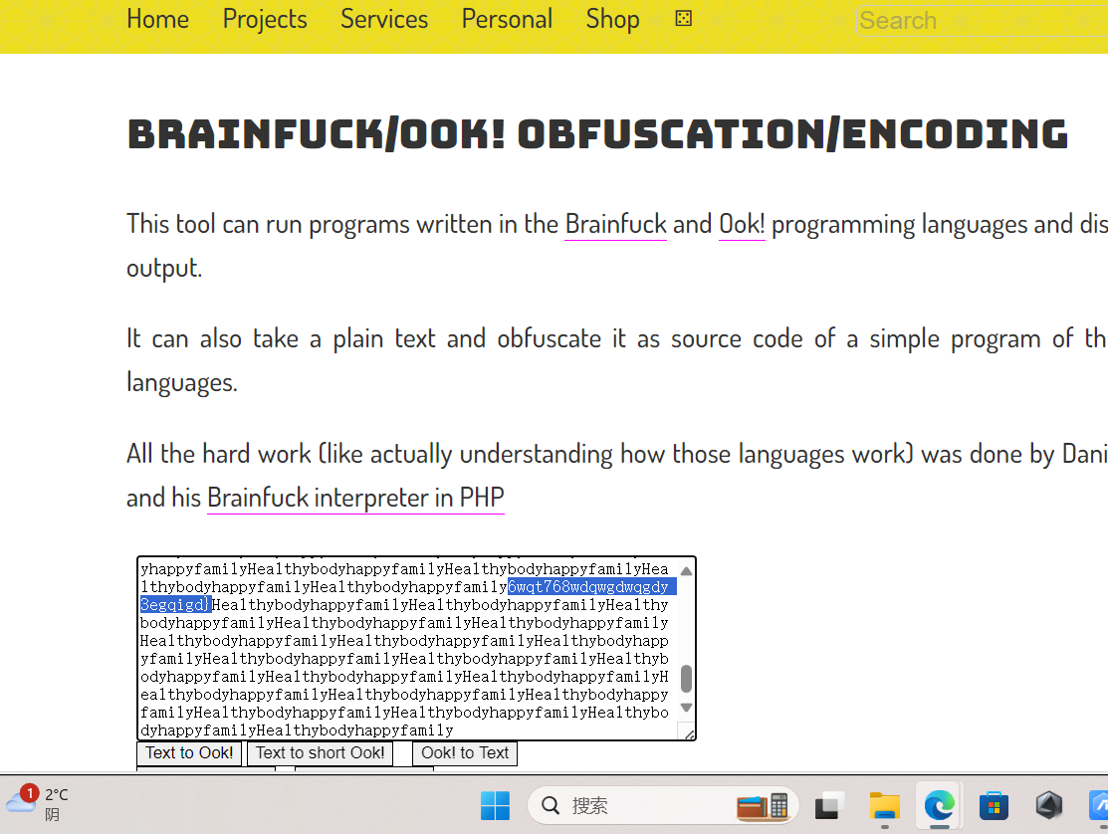Image resolution: width=1108 pixels, height=834 pixels.
Task: Click the taskbar search box
Action: pos(663,806)
